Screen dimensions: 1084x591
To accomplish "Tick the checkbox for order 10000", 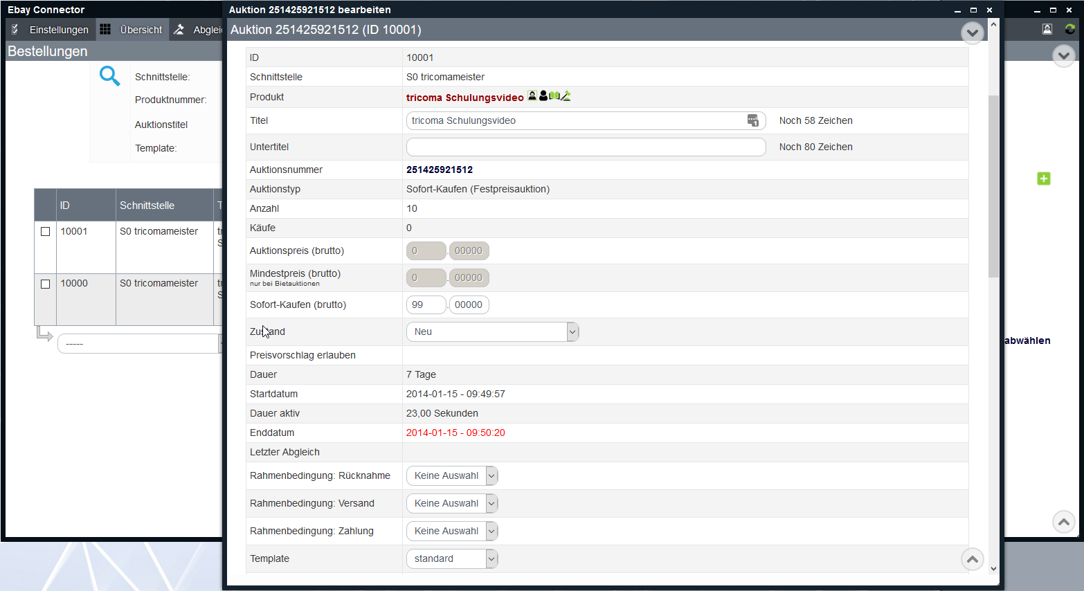I will pos(46,284).
